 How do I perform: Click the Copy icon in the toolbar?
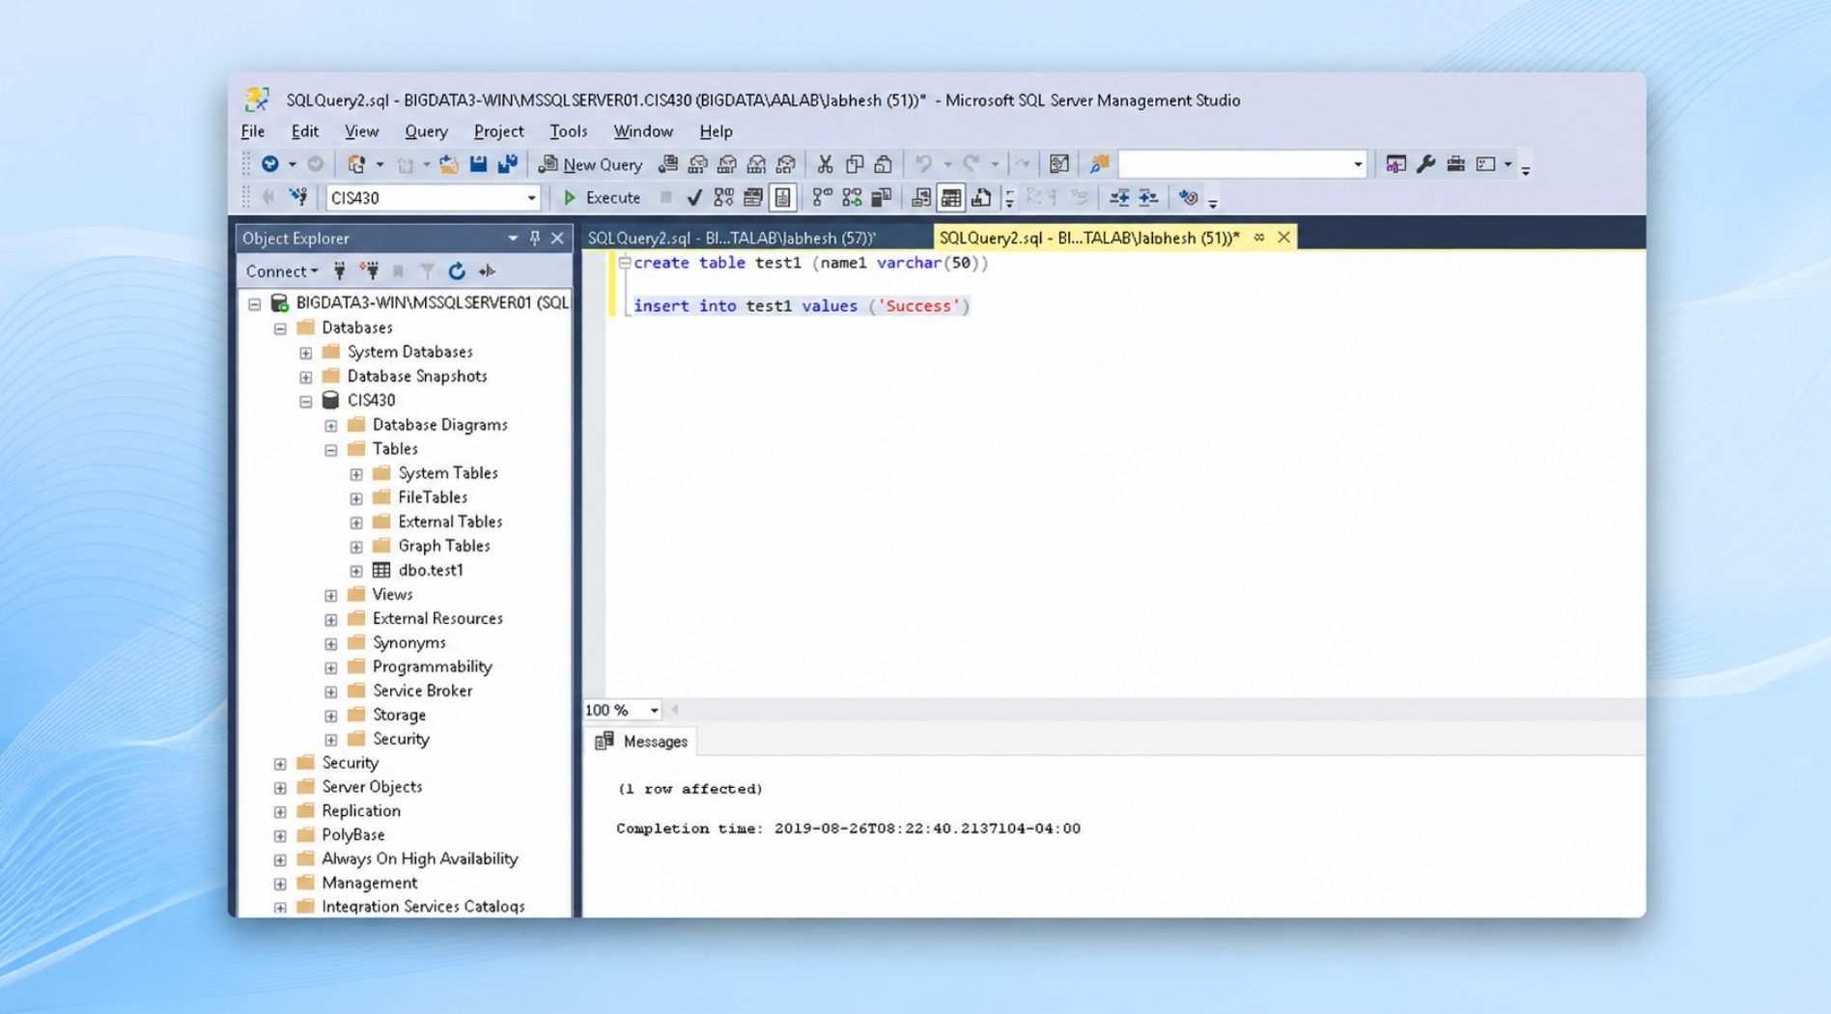tap(855, 164)
